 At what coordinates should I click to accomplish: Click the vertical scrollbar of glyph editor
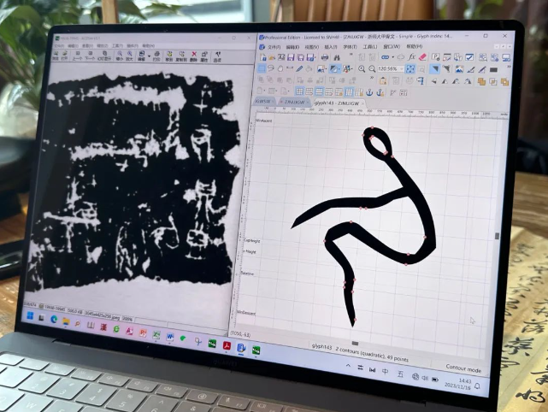tap(496, 236)
